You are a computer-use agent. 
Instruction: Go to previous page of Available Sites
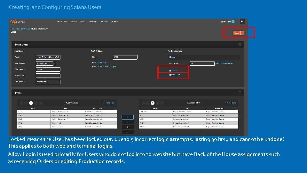click(26, 103)
